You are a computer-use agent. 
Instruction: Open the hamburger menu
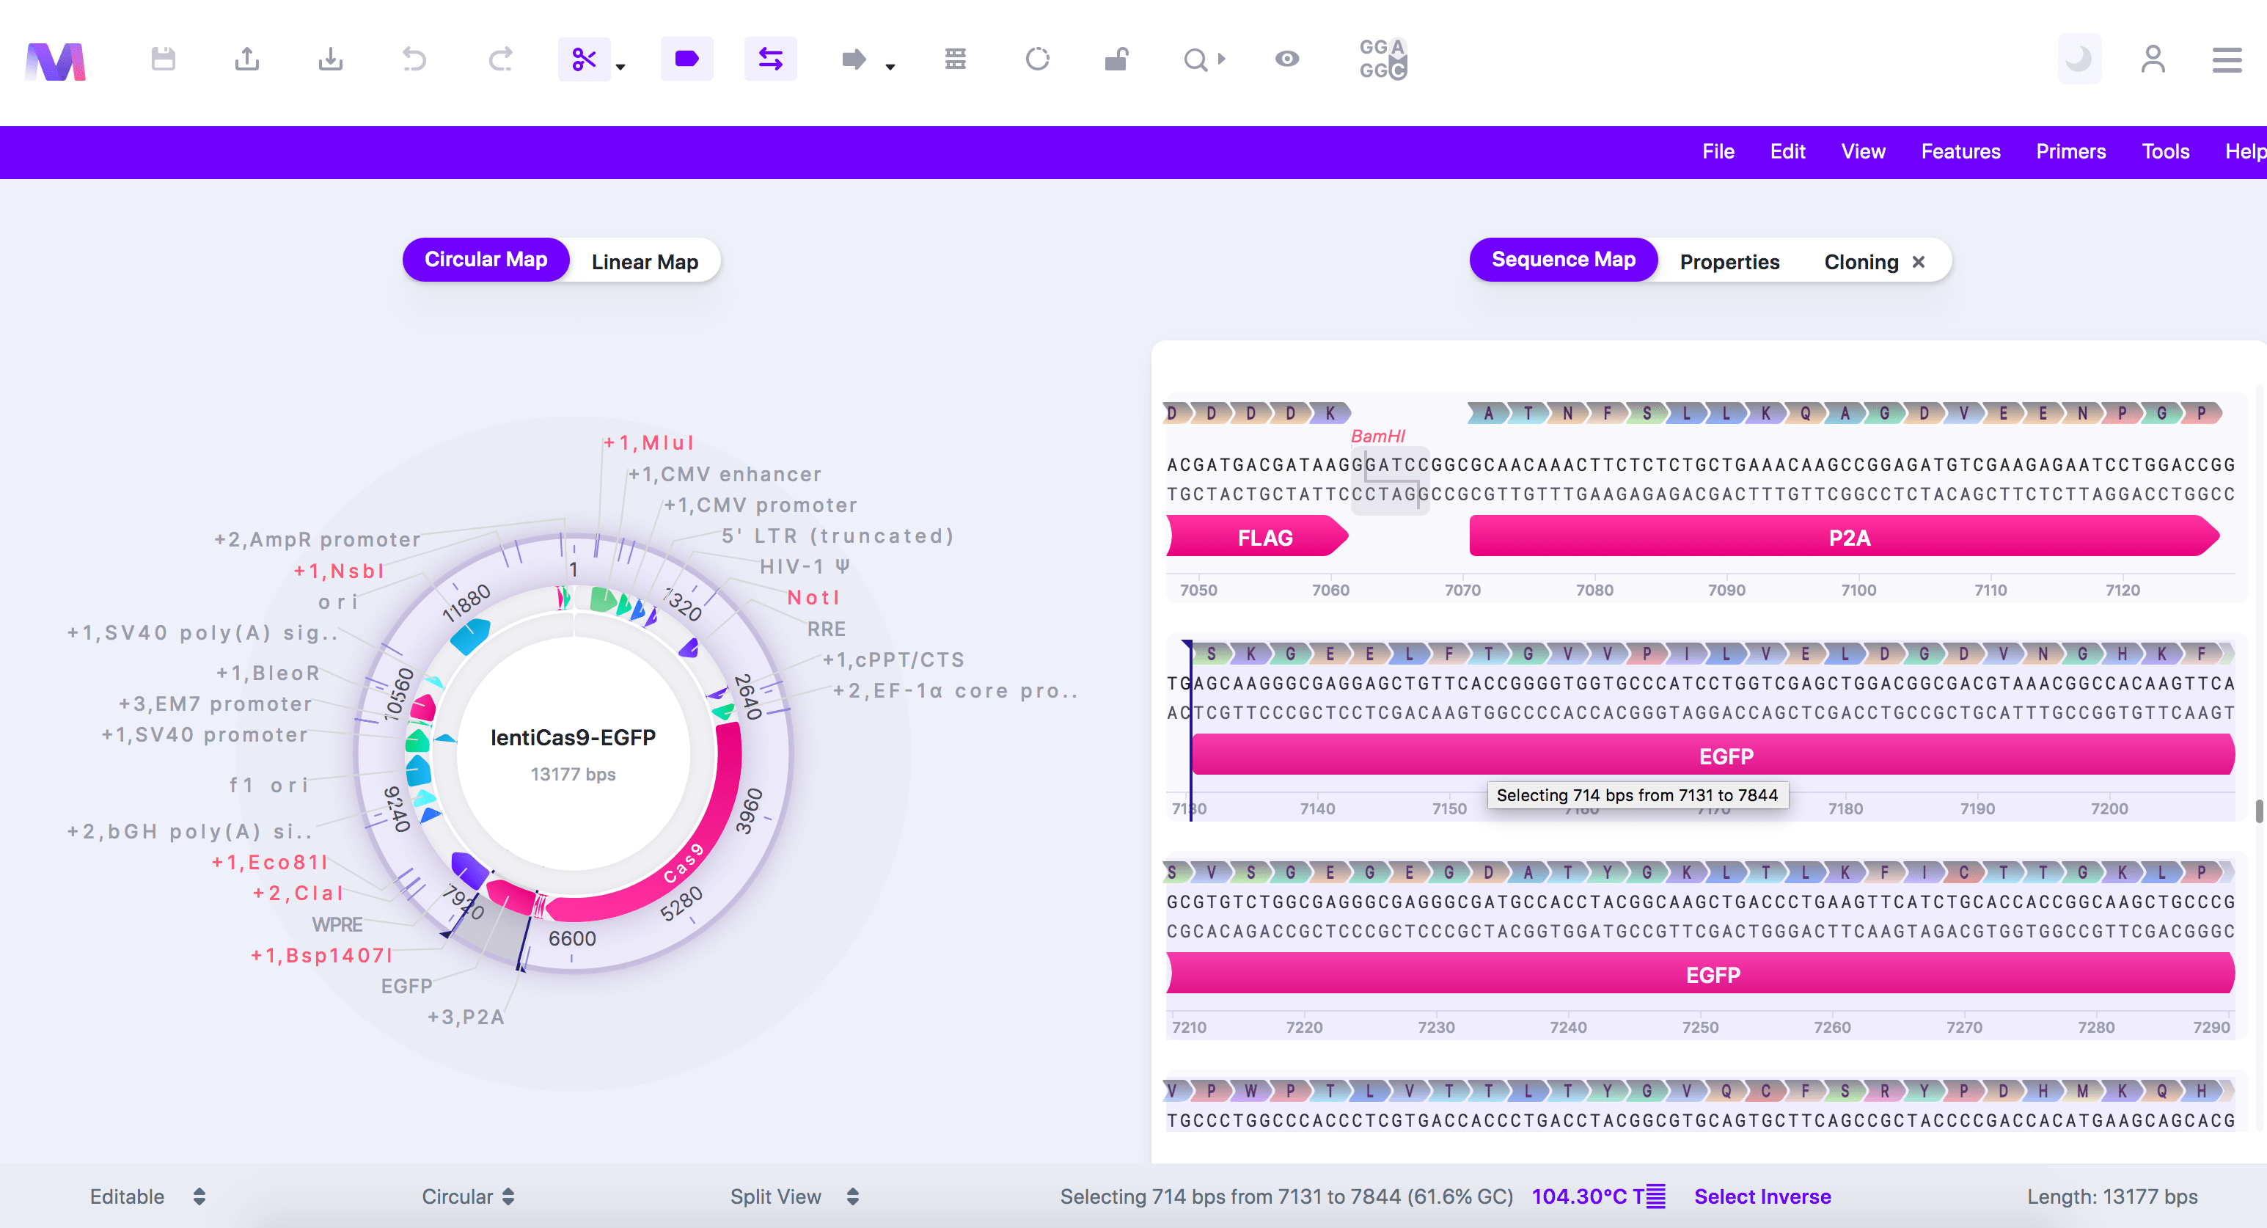coord(2227,60)
